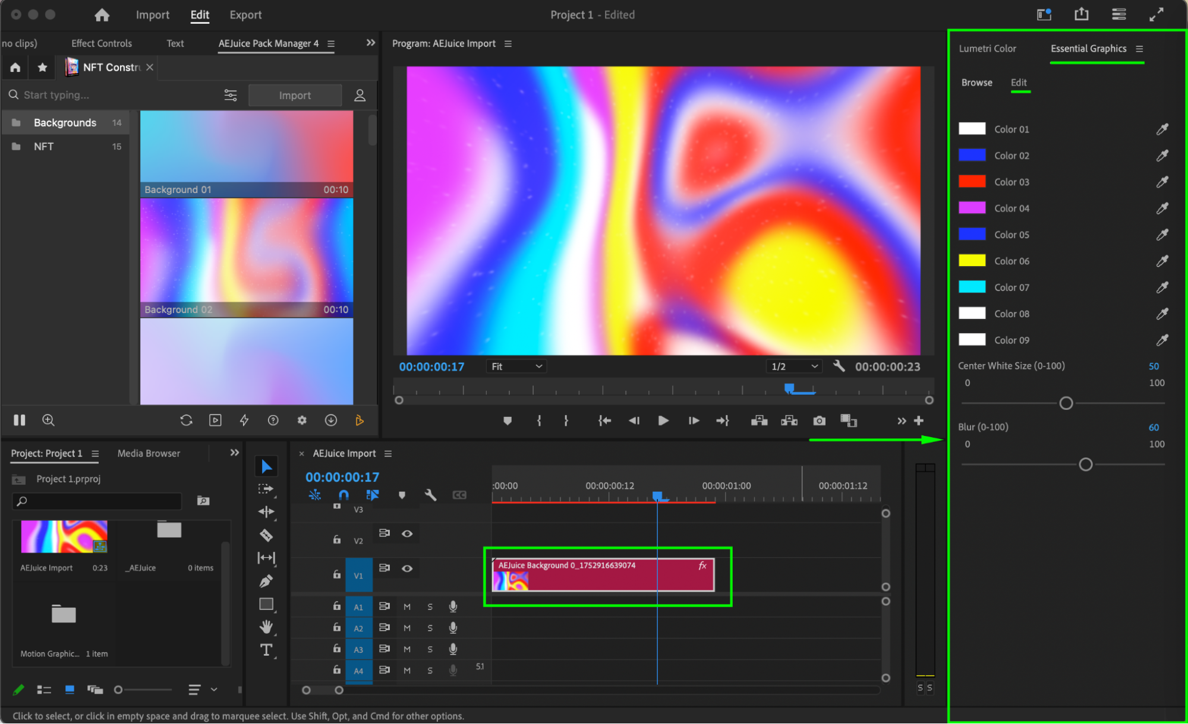Click the yellow Color 06 swatch
The width and height of the screenshot is (1188, 724).
972,261
